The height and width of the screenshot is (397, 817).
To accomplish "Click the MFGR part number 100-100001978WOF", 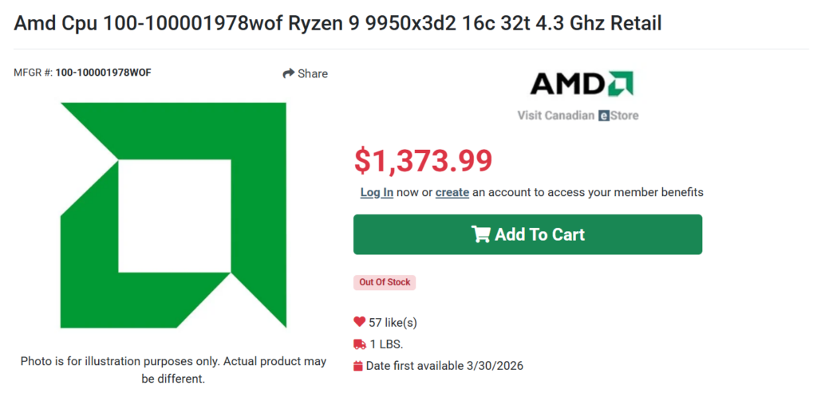I will click(103, 73).
